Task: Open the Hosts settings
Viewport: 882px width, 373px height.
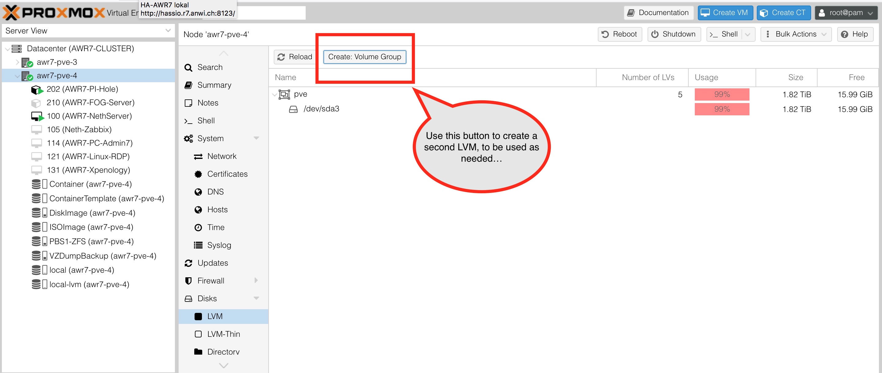Action: [x=223, y=210]
